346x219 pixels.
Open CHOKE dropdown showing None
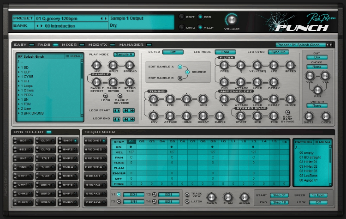(x=317, y=67)
